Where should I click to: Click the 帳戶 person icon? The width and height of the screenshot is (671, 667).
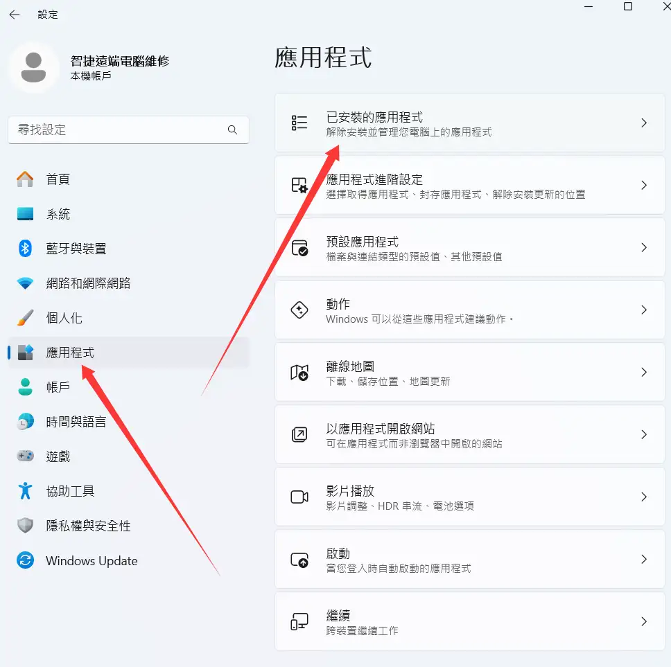pyautogui.click(x=25, y=387)
